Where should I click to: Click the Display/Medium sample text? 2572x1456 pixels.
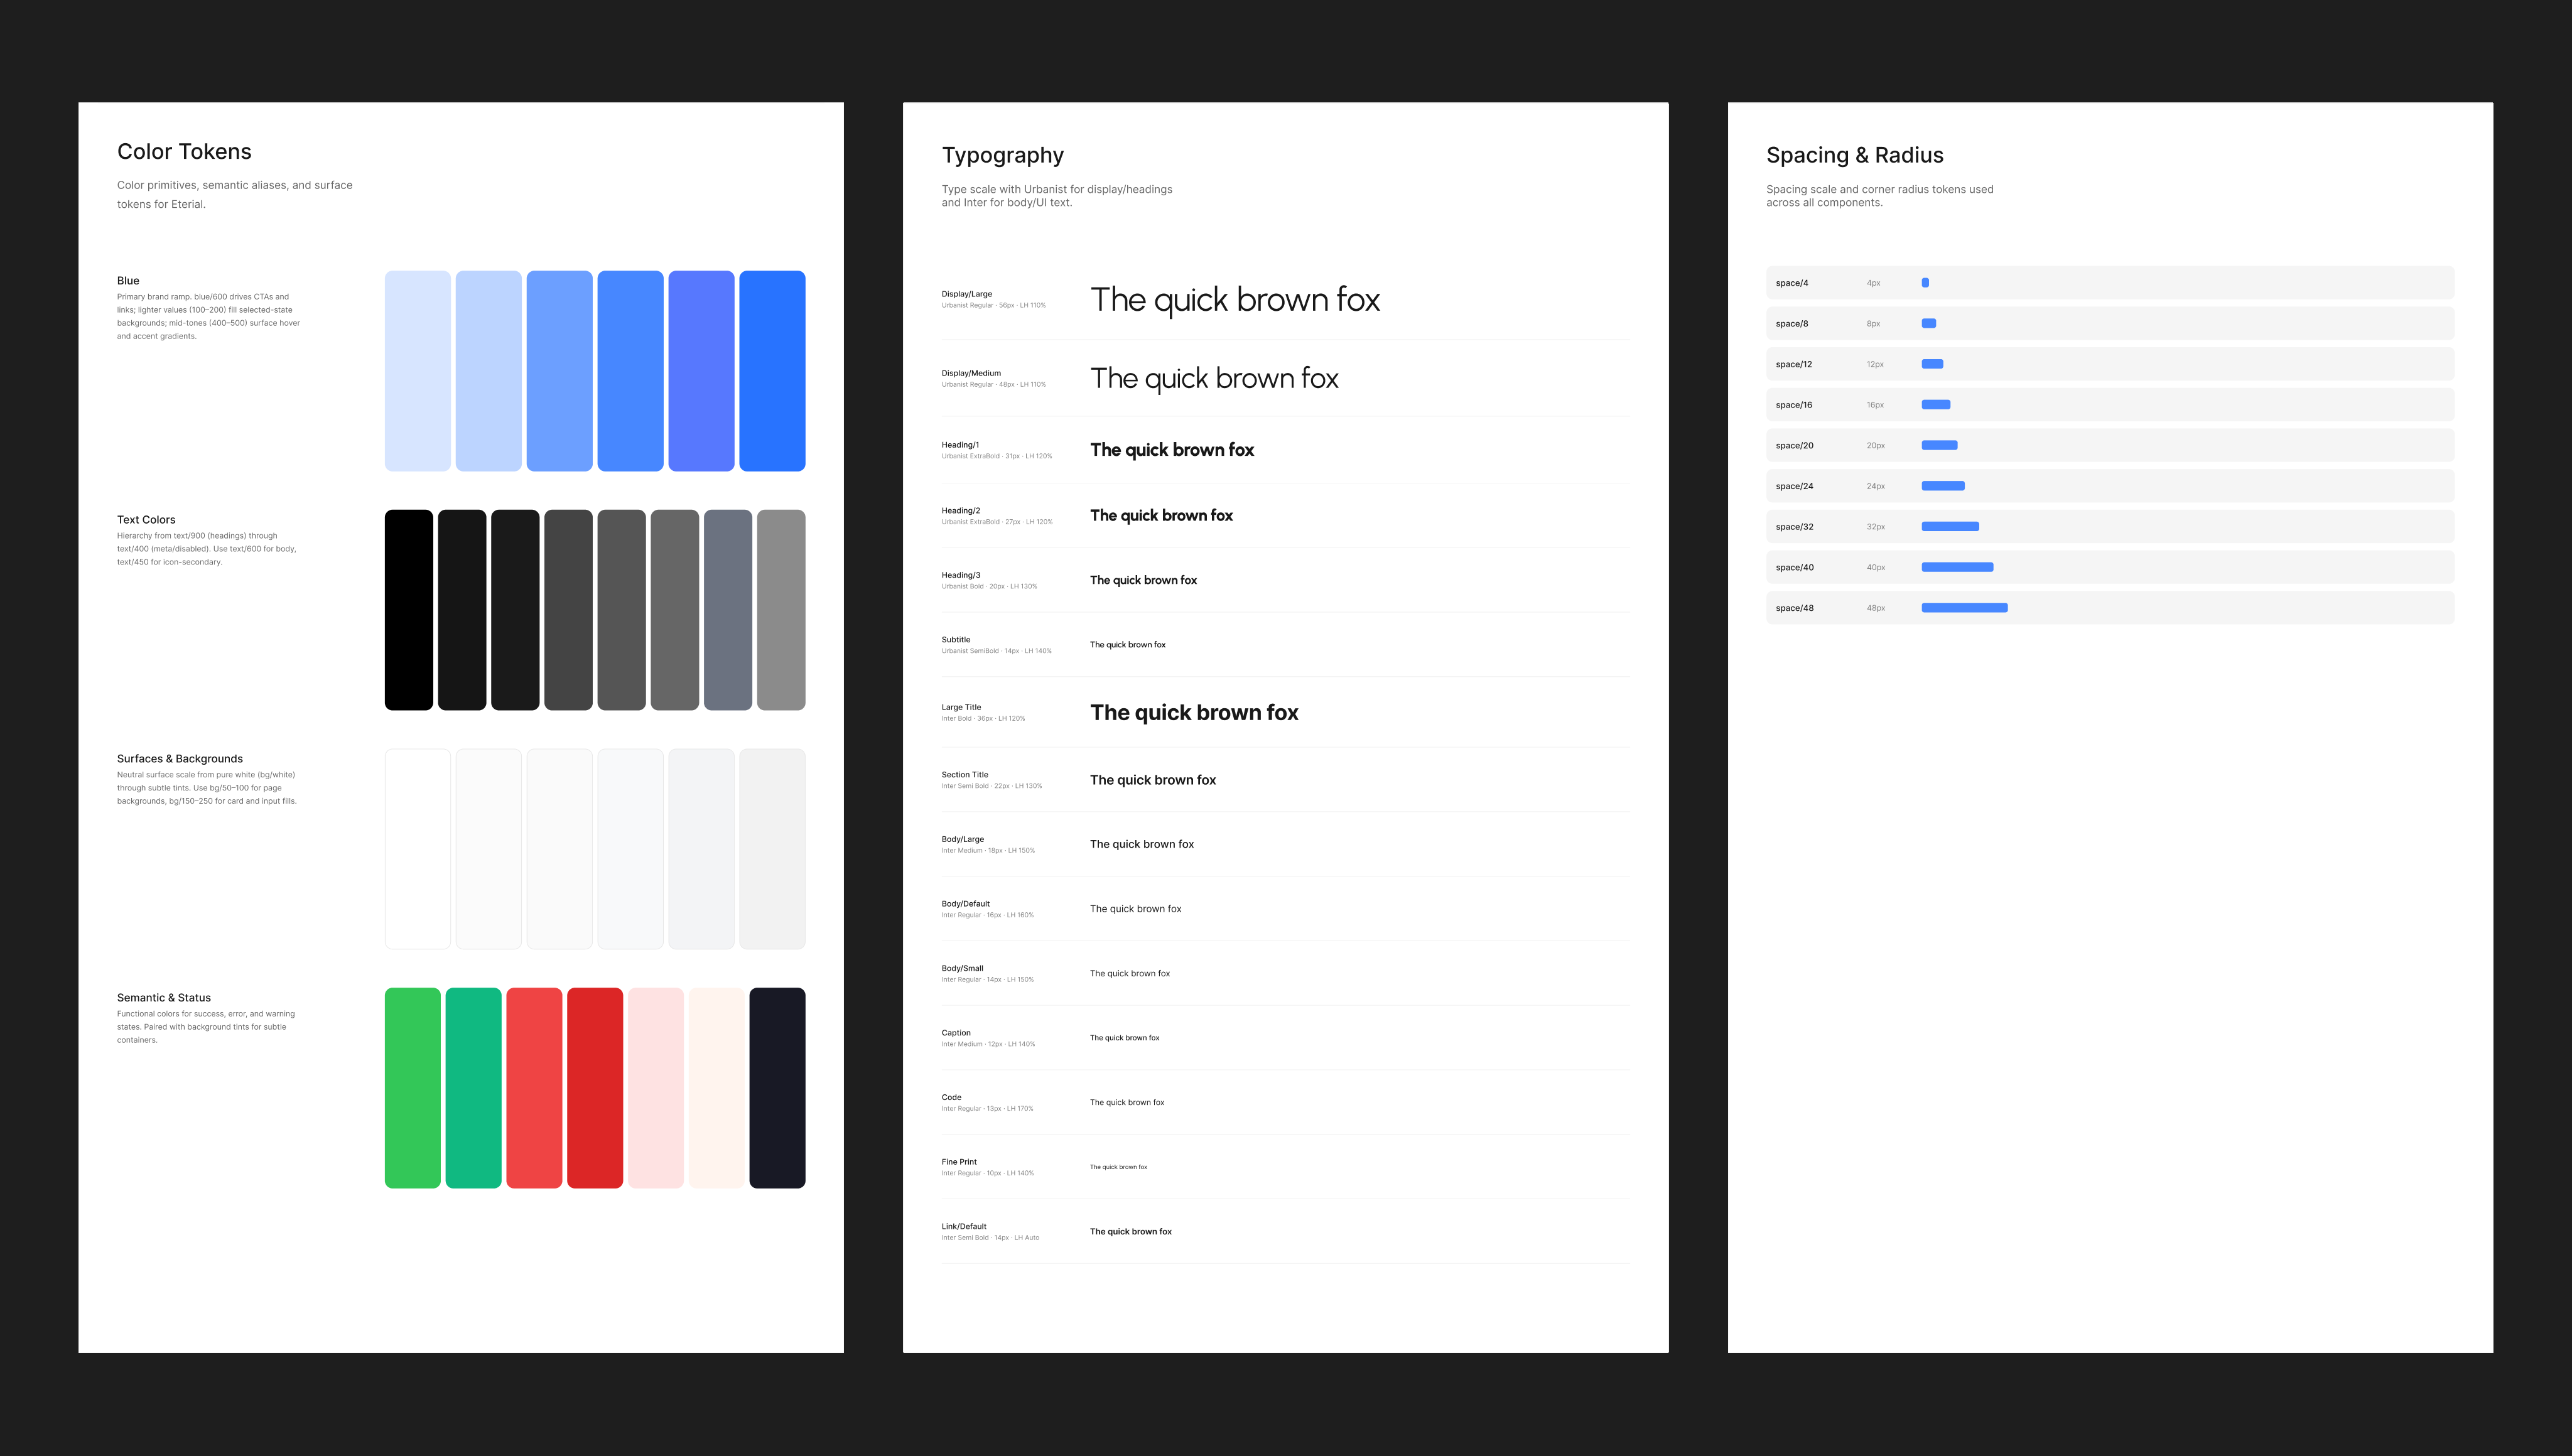(1214, 378)
